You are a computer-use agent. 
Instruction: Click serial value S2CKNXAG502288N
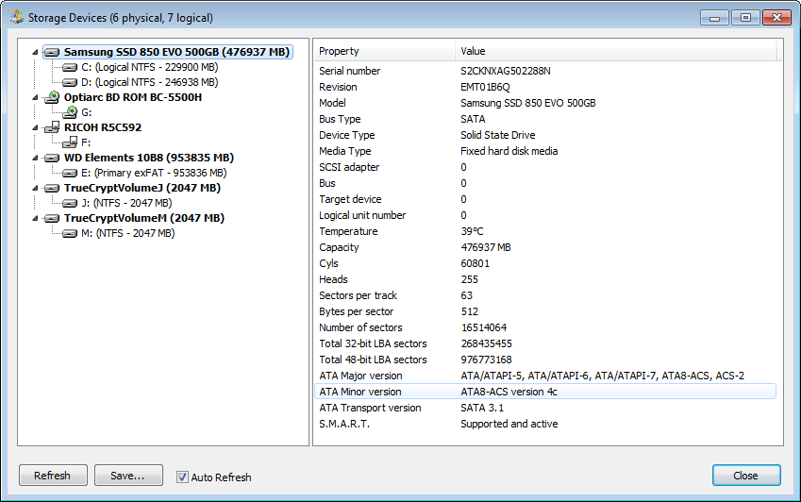pos(505,71)
